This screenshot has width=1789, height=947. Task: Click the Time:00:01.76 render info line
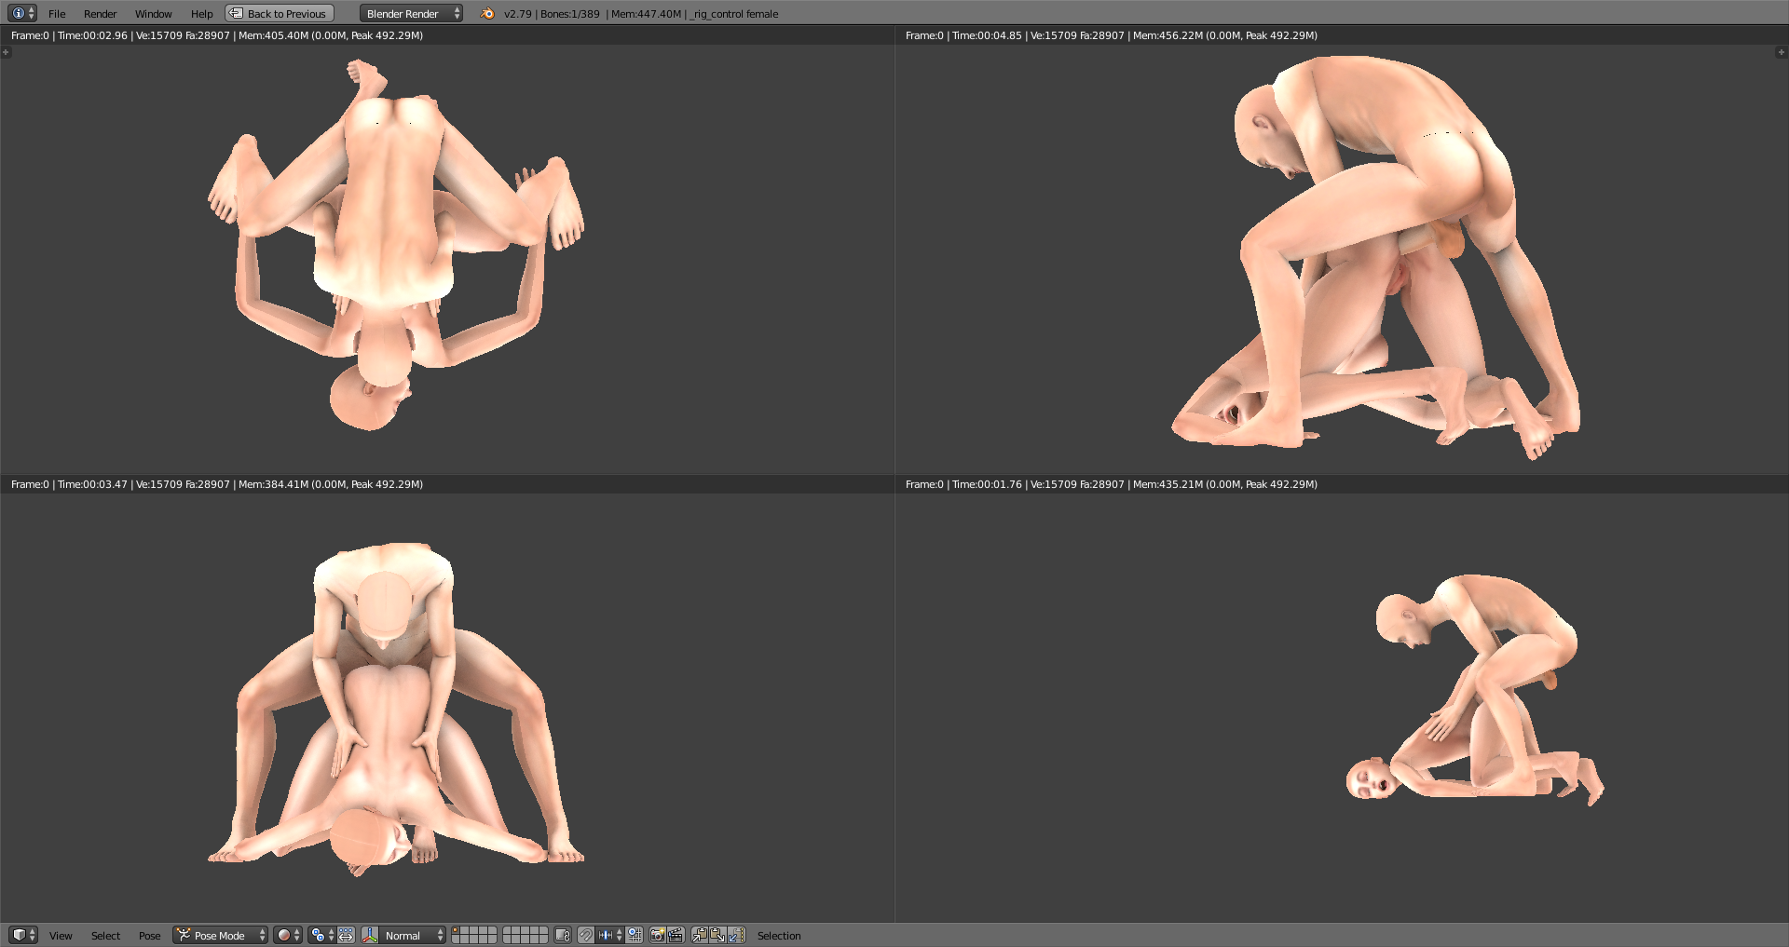coord(1112,484)
